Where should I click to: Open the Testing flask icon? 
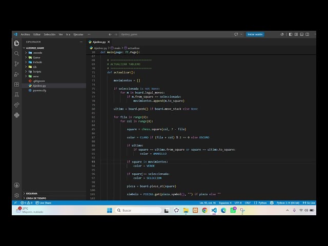pyautogui.click(x=17, y=94)
